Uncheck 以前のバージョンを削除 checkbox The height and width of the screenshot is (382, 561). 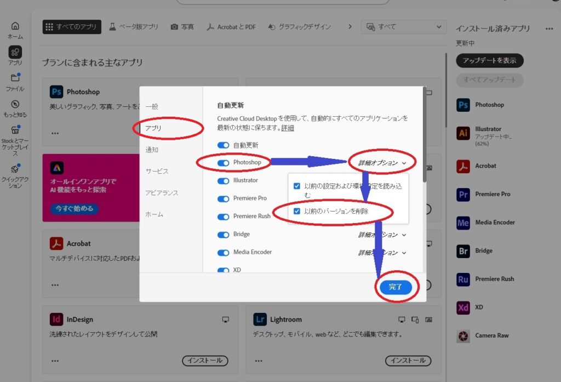click(296, 211)
